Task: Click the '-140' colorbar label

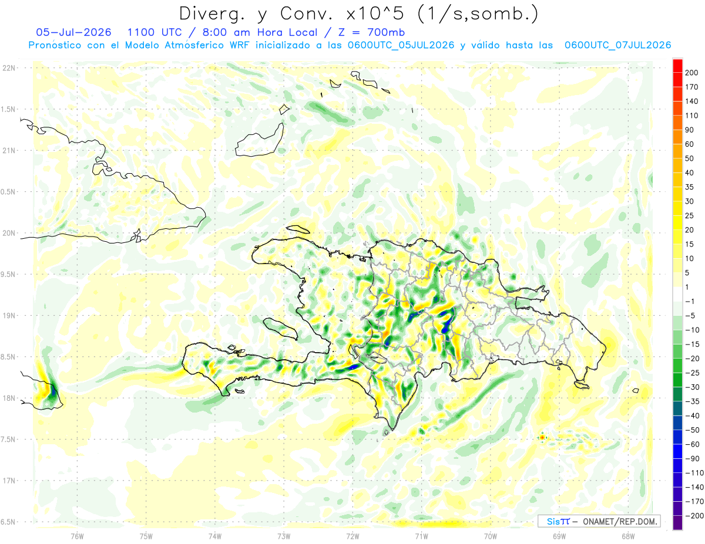Action: pos(693,487)
